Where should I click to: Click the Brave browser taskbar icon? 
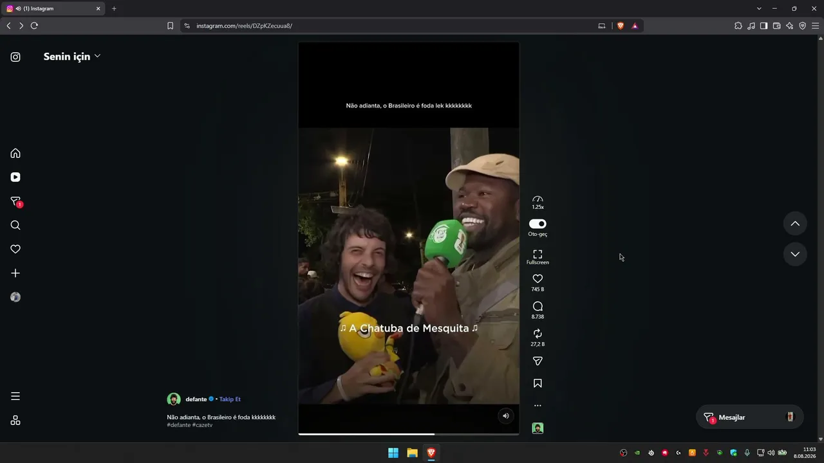click(x=431, y=453)
